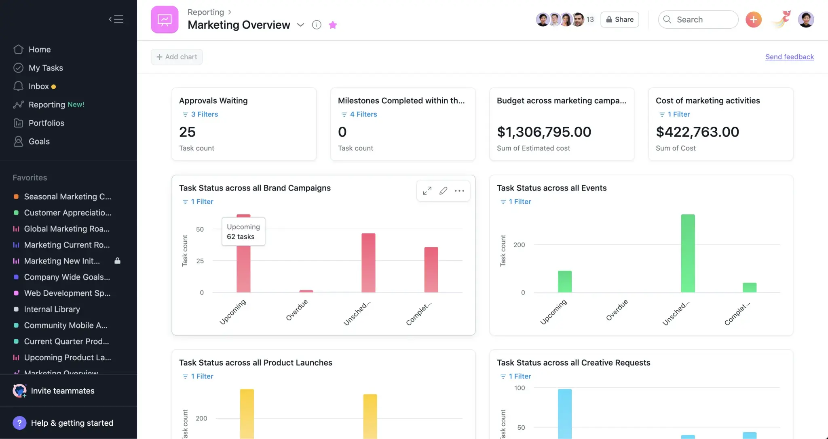Click the three-dot menu icon on Brand Campaigns chart

tap(459, 190)
